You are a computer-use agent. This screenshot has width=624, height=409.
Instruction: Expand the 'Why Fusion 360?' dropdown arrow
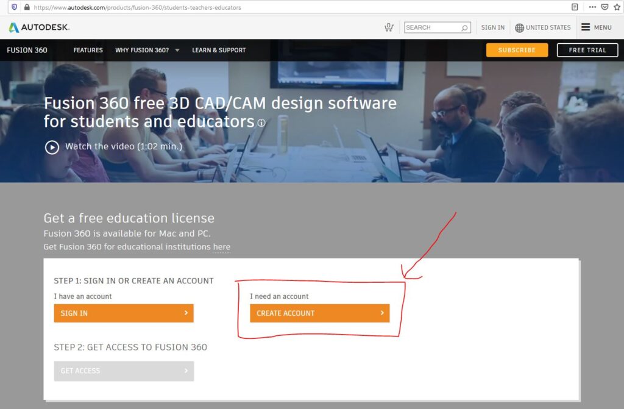[x=177, y=50]
